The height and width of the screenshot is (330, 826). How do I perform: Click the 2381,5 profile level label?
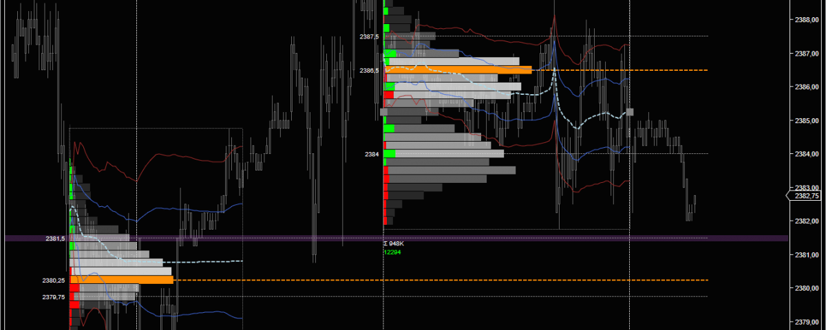coord(55,239)
